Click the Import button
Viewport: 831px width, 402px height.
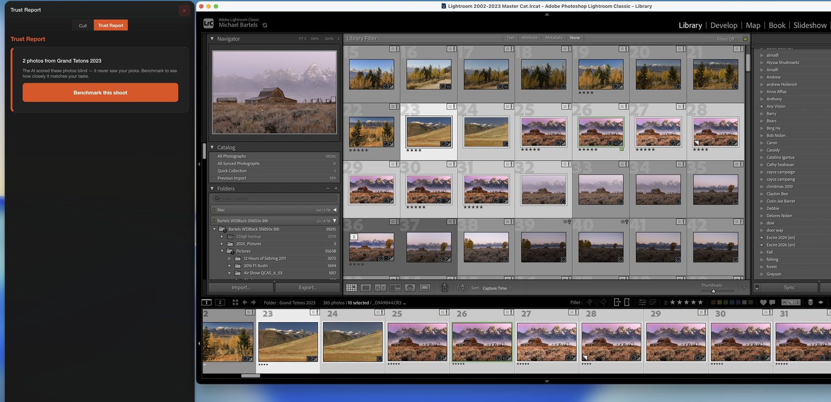pyautogui.click(x=241, y=287)
